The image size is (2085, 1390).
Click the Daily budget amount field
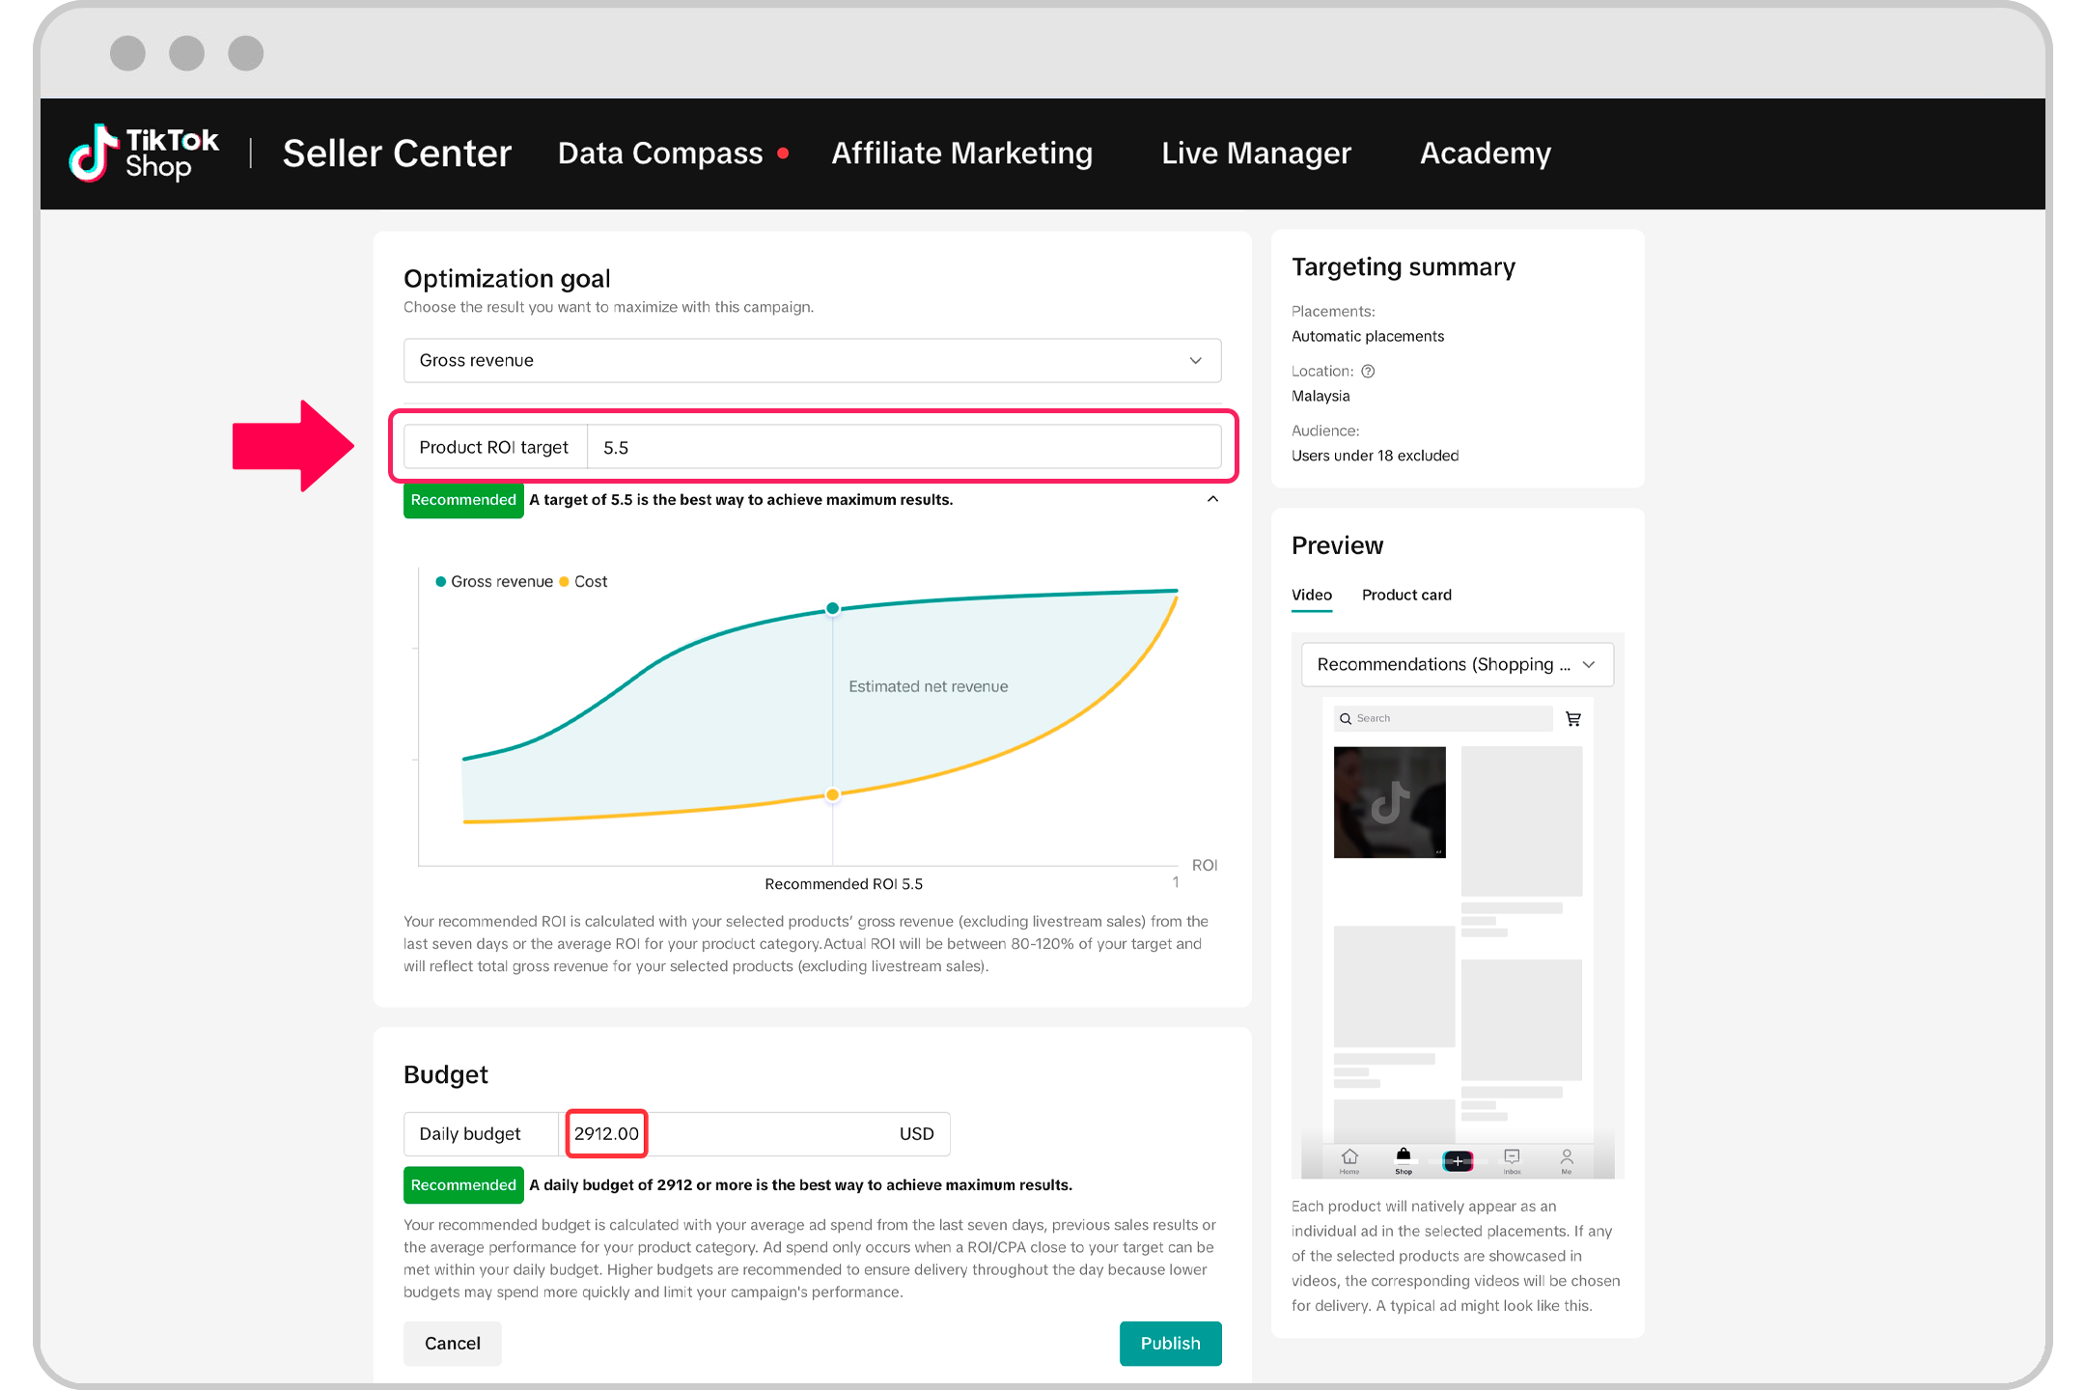click(x=606, y=1133)
